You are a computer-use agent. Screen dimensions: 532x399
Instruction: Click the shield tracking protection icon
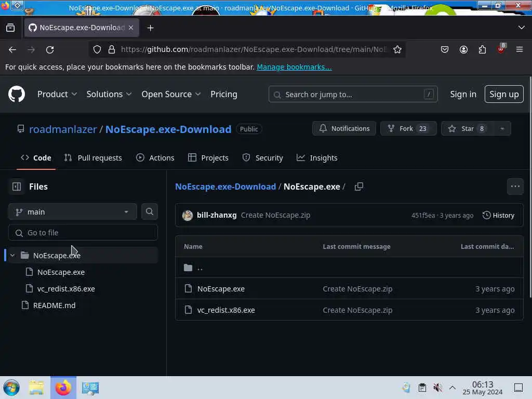pos(97,49)
